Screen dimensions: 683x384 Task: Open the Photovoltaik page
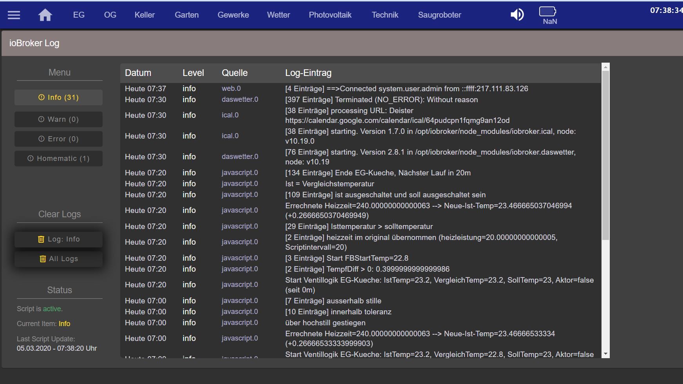coord(330,15)
